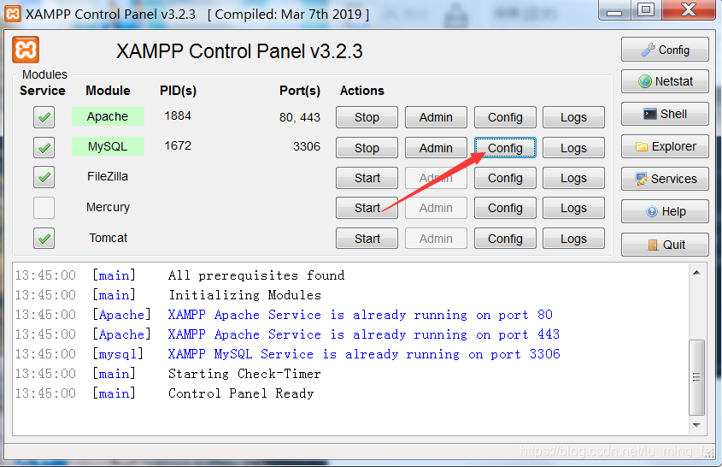Open Help from the sidebar
Screen dimensions: 722x467
click(665, 211)
